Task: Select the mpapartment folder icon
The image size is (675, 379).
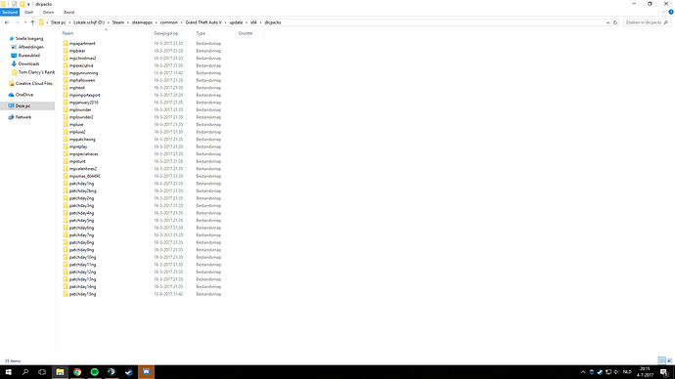Action: [65, 43]
